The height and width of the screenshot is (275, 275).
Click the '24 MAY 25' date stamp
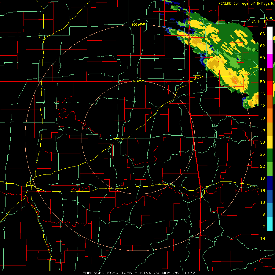[166, 273]
